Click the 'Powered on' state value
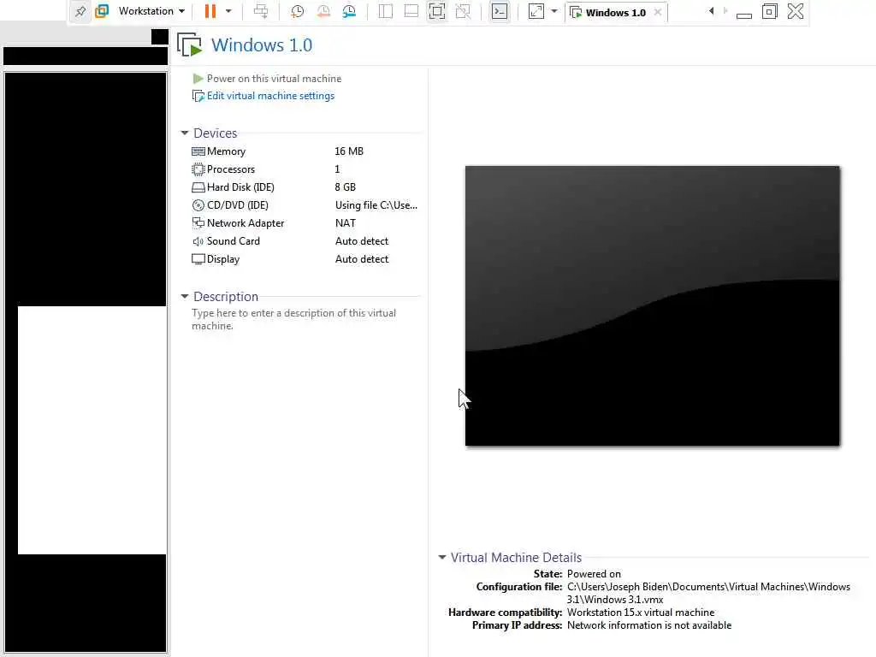 tap(594, 574)
